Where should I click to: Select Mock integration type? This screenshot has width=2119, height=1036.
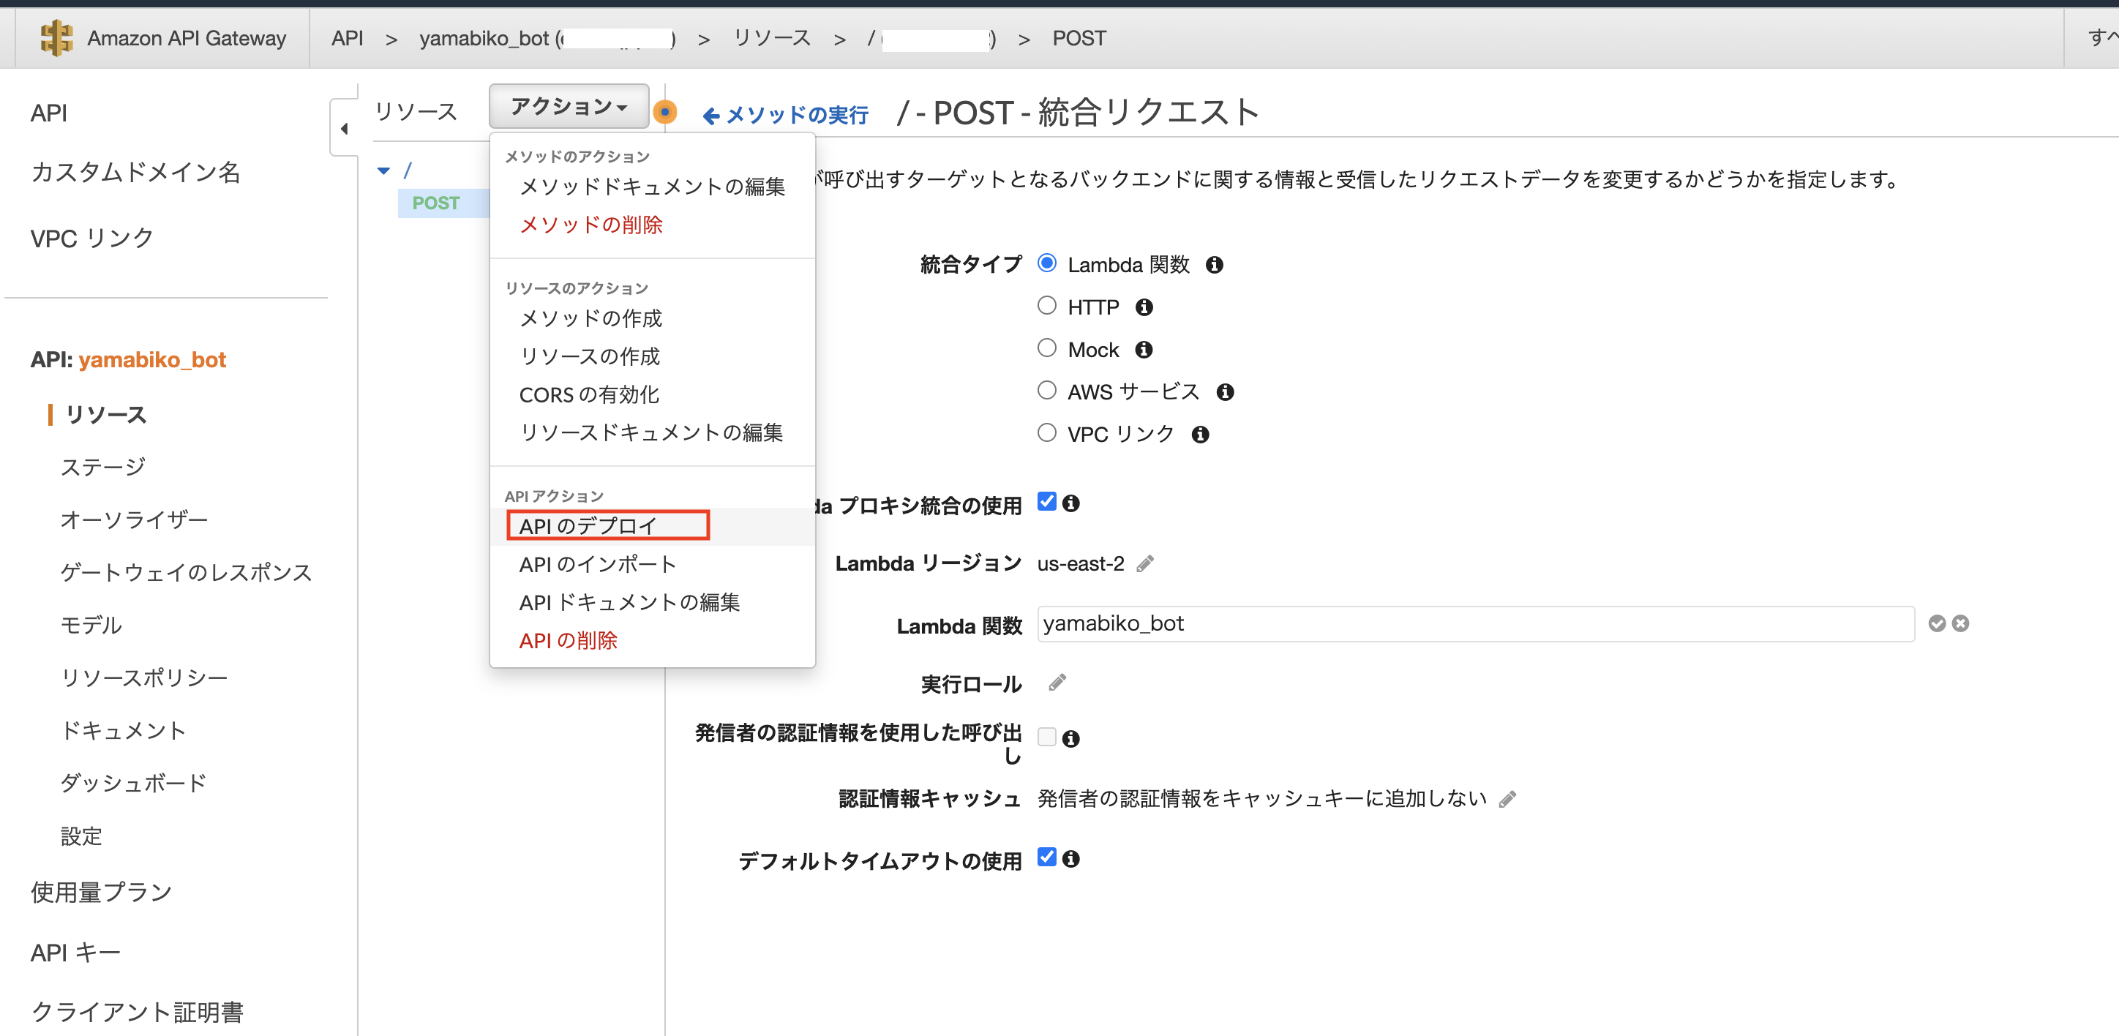pos(1046,348)
